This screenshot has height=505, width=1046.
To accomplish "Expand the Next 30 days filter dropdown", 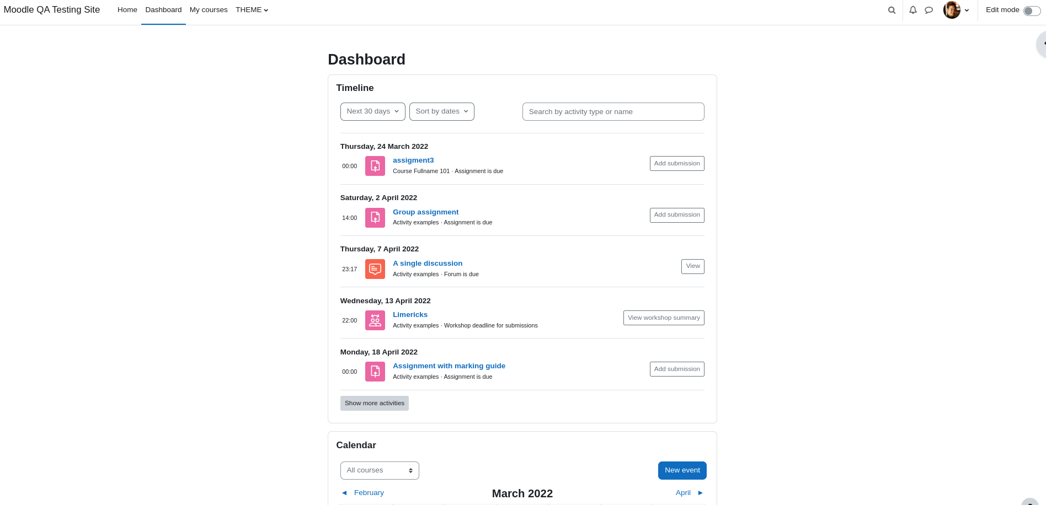I will [x=373, y=111].
